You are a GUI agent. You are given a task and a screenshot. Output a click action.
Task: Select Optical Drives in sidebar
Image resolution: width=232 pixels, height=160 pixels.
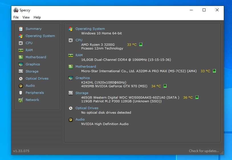pos(37,78)
